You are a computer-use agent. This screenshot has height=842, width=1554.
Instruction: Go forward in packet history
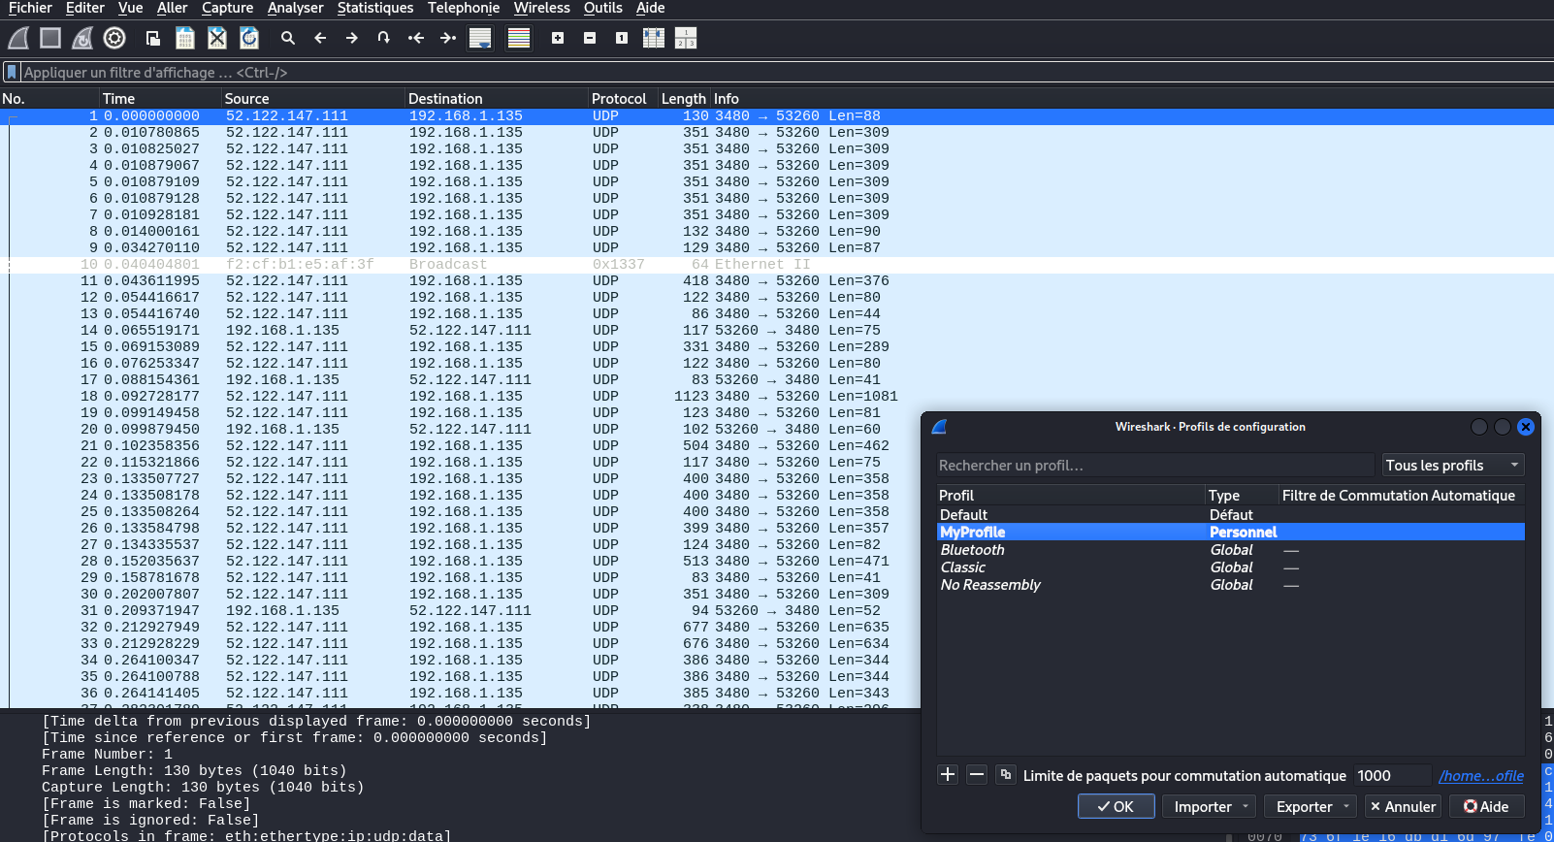[x=352, y=38]
